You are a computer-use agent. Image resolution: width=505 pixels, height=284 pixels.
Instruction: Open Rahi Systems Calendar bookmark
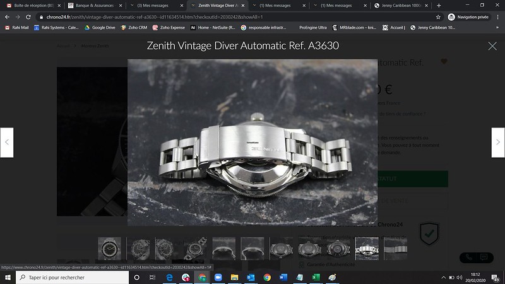coord(56,28)
